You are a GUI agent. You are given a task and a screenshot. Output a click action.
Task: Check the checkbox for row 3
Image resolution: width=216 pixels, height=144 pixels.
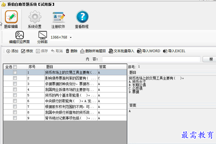(15, 84)
